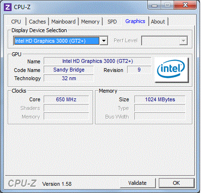Click the Core clock 650 MHz field
201x193 pixels.
coord(66,99)
